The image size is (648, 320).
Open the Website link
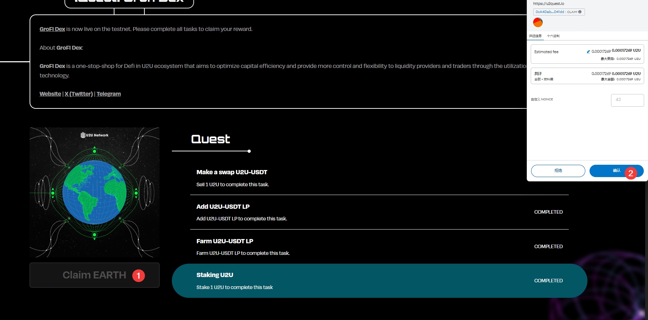tap(50, 94)
